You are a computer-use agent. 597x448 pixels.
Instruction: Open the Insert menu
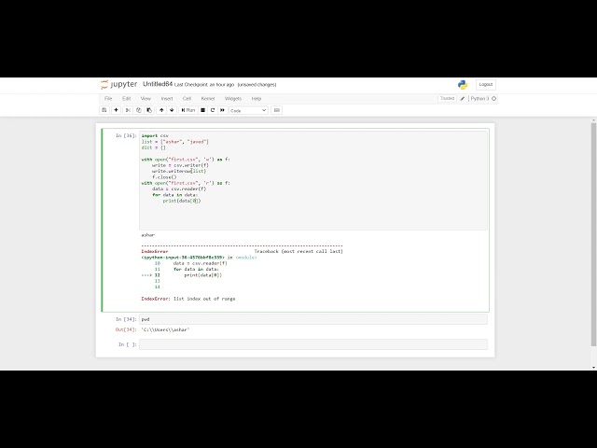[x=167, y=98]
